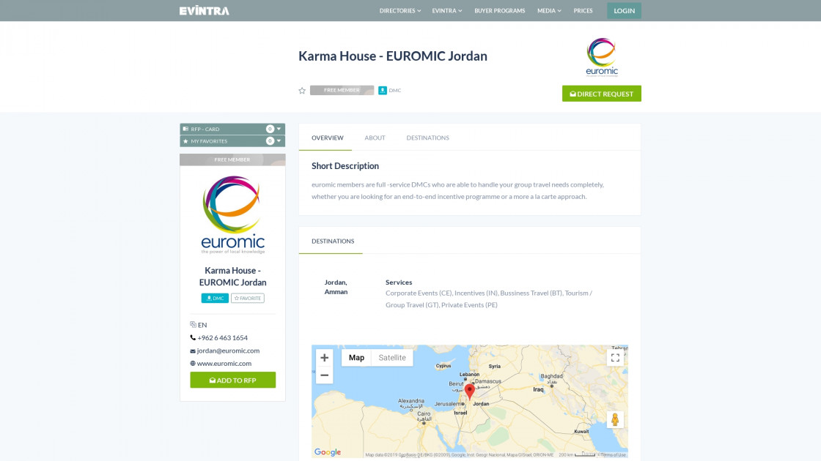
Task: Switch the map to Satellite view
Action: (391, 357)
